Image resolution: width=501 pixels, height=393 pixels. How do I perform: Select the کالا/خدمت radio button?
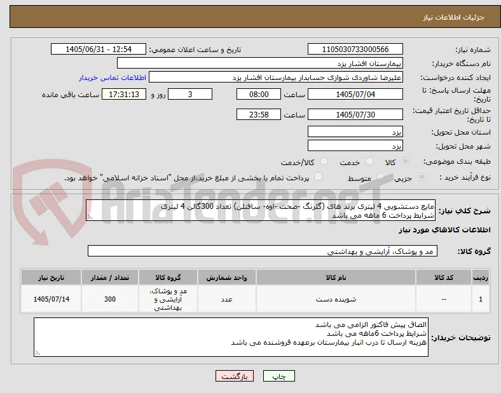tap(324, 161)
